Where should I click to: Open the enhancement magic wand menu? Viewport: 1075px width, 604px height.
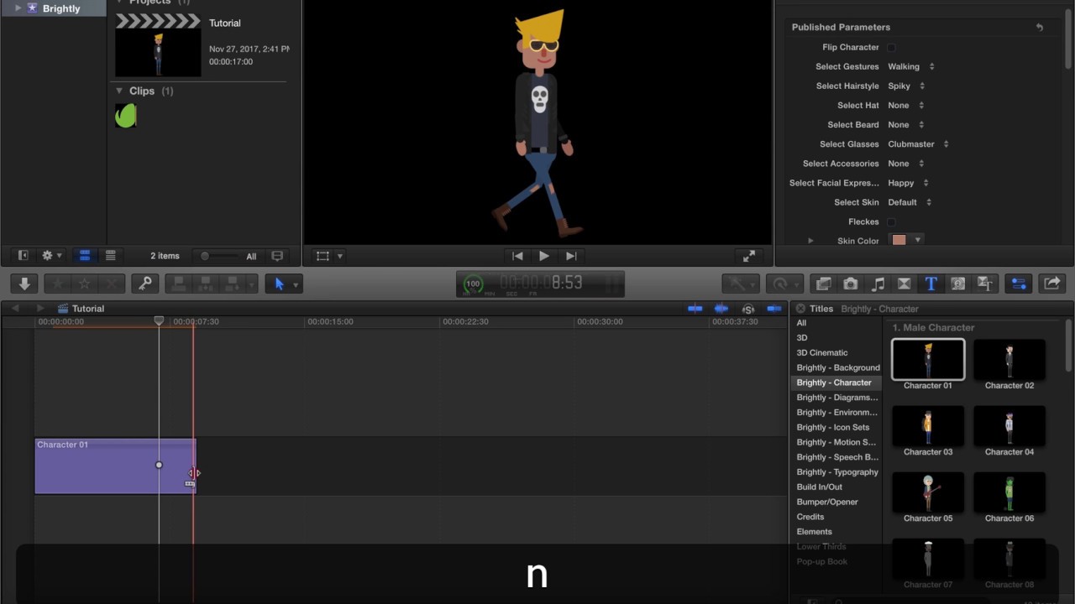[740, 284]
